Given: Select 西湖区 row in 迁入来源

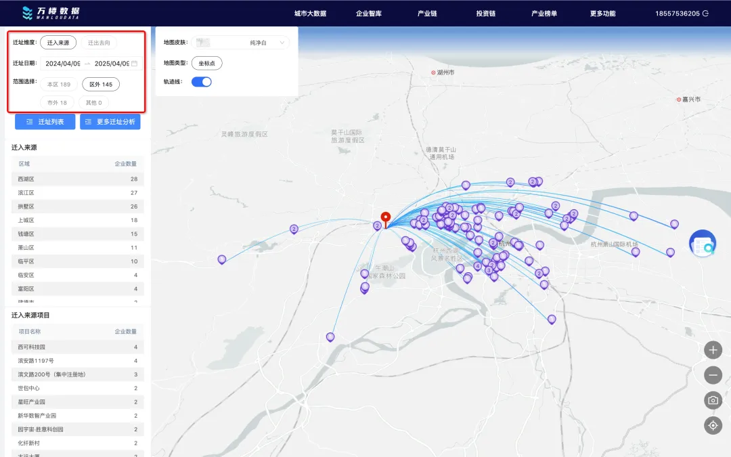Looking at the screenshot, I should 77,179.
